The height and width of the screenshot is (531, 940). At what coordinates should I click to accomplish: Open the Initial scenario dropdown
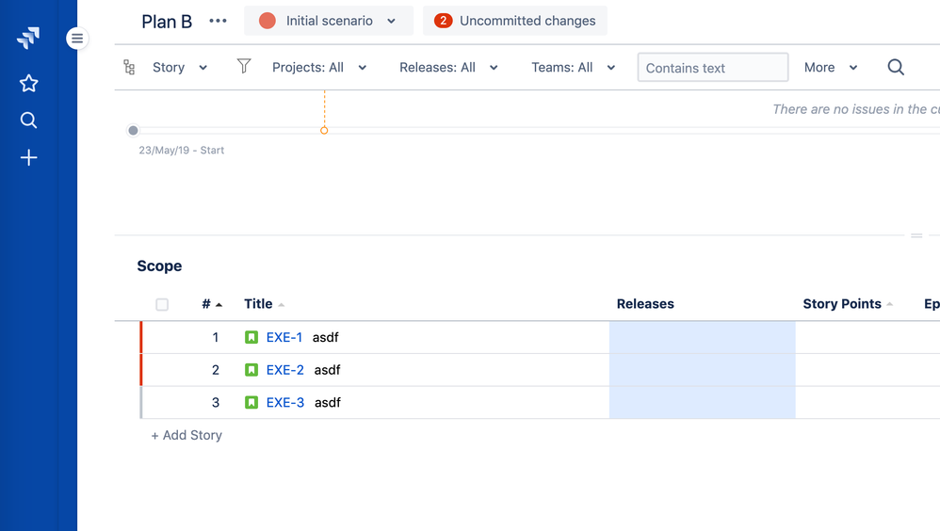tap(329, 21)
